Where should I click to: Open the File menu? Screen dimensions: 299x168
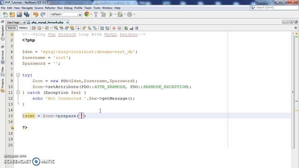pyautogui.click(x=3, y=8)
